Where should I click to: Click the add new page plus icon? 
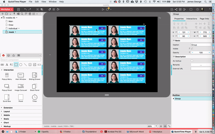[x=3, y=14]
